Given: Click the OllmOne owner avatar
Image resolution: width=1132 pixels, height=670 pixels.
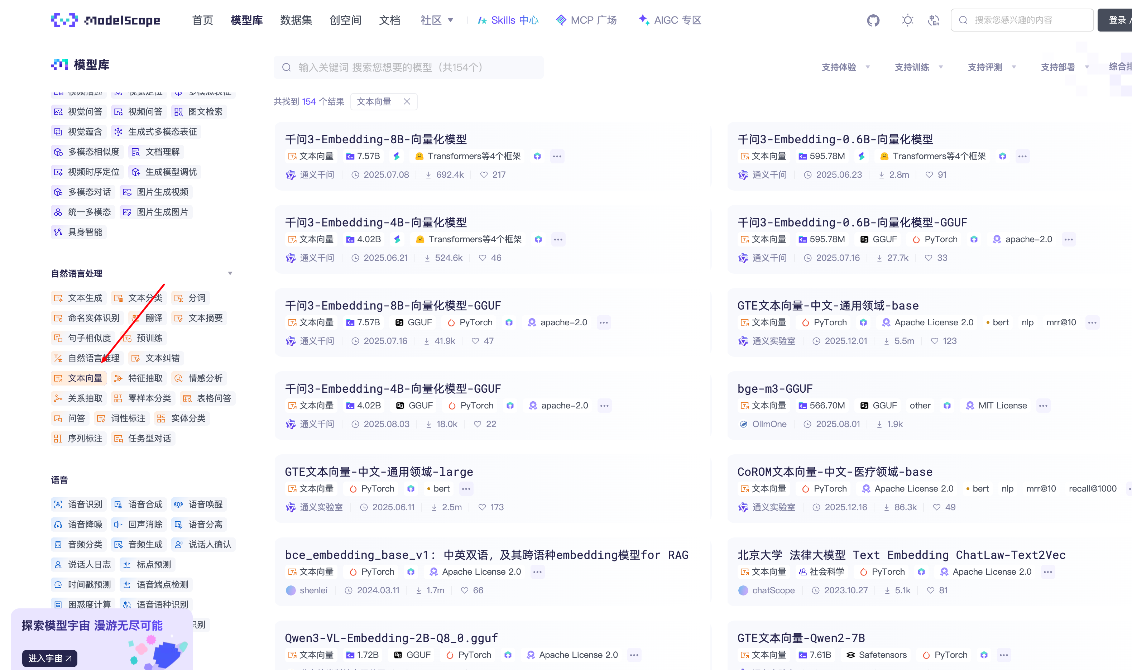Looking at the screenshot, I should coord(743,424).
